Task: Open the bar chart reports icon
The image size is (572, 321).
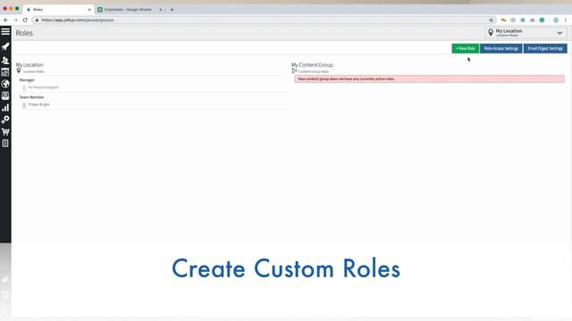Action: tap(5, 108)
